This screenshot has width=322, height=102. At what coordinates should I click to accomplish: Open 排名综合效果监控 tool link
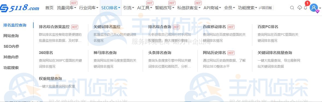coord(54,27)
